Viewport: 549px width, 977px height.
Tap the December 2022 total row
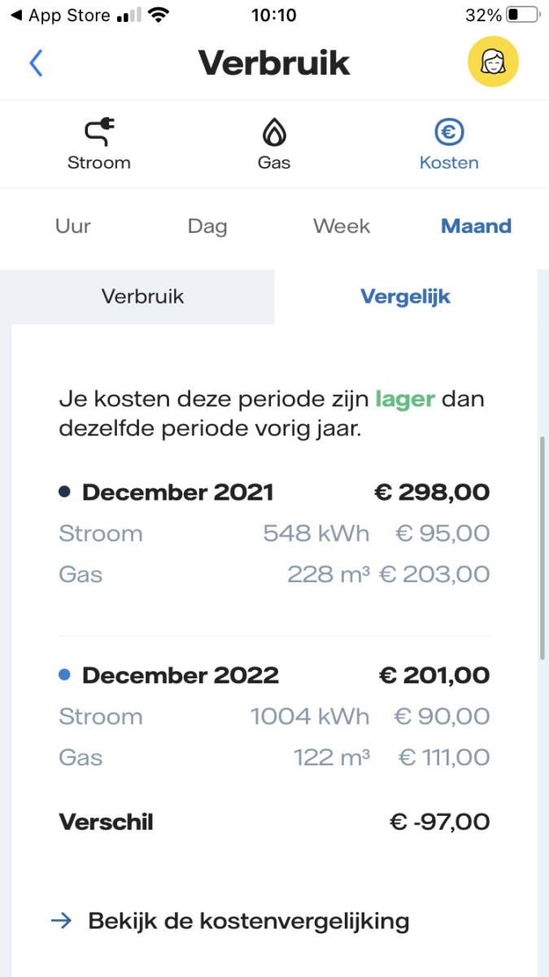click(274, 676)
